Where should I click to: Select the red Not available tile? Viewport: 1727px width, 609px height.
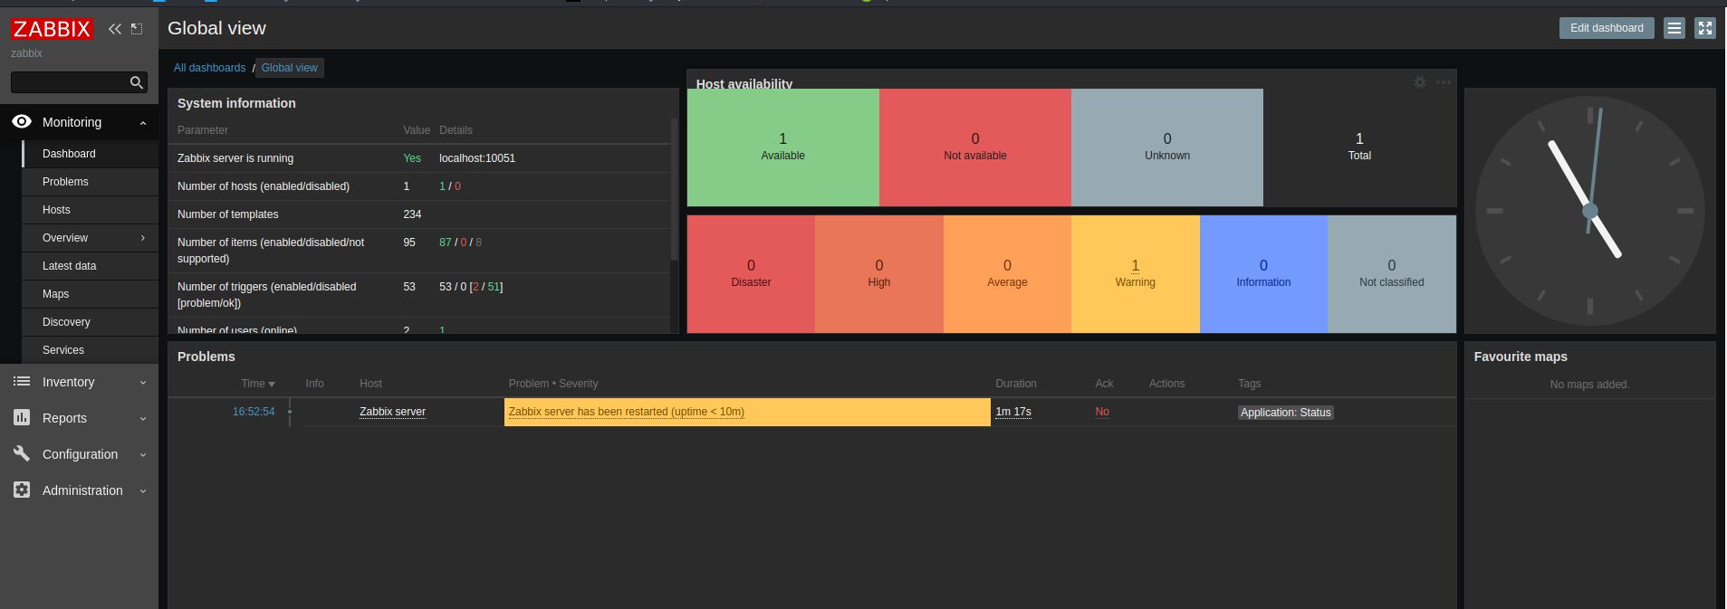coord(975,147)
